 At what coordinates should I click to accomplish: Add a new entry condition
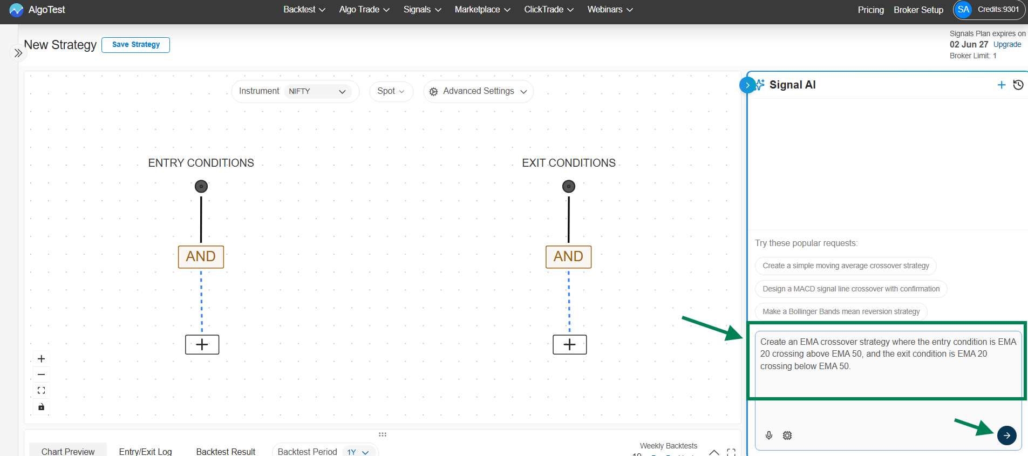[x=202, y=344]
